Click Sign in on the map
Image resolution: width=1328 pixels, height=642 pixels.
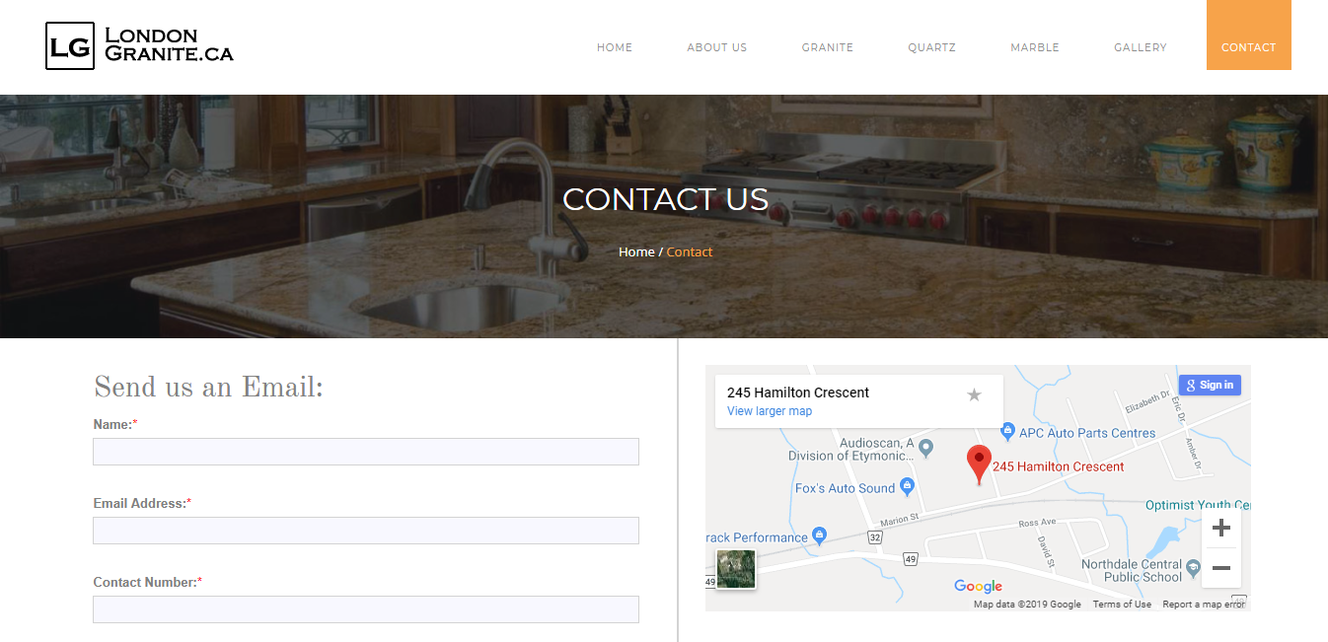[1210, 386]
